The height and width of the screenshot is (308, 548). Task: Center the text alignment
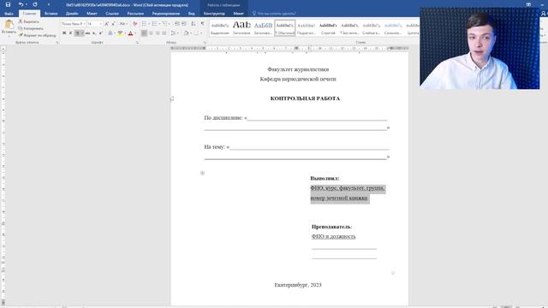tap(151, 33)
